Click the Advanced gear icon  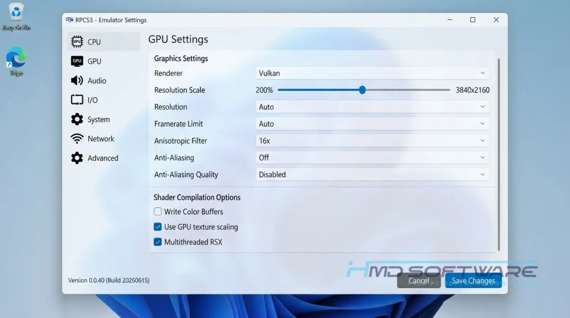point(77,158)
